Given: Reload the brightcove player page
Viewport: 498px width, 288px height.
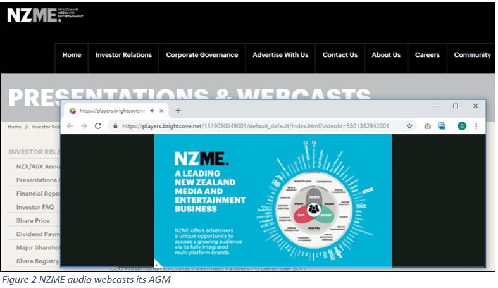Looking at the screenshot, I should tap(98, 126).
